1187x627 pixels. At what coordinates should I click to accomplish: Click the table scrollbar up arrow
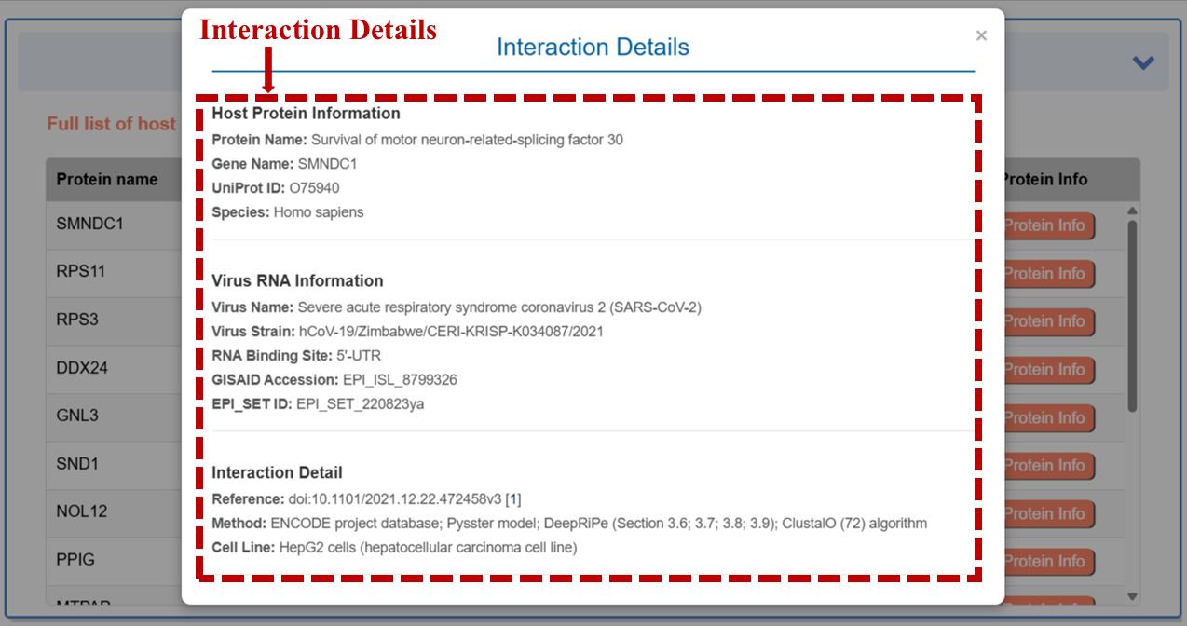pos(1132,211)
